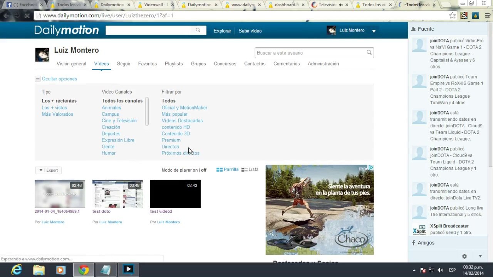
Task: Click Luiz Montero author link under 'test doto'
Action: (111, 222)
